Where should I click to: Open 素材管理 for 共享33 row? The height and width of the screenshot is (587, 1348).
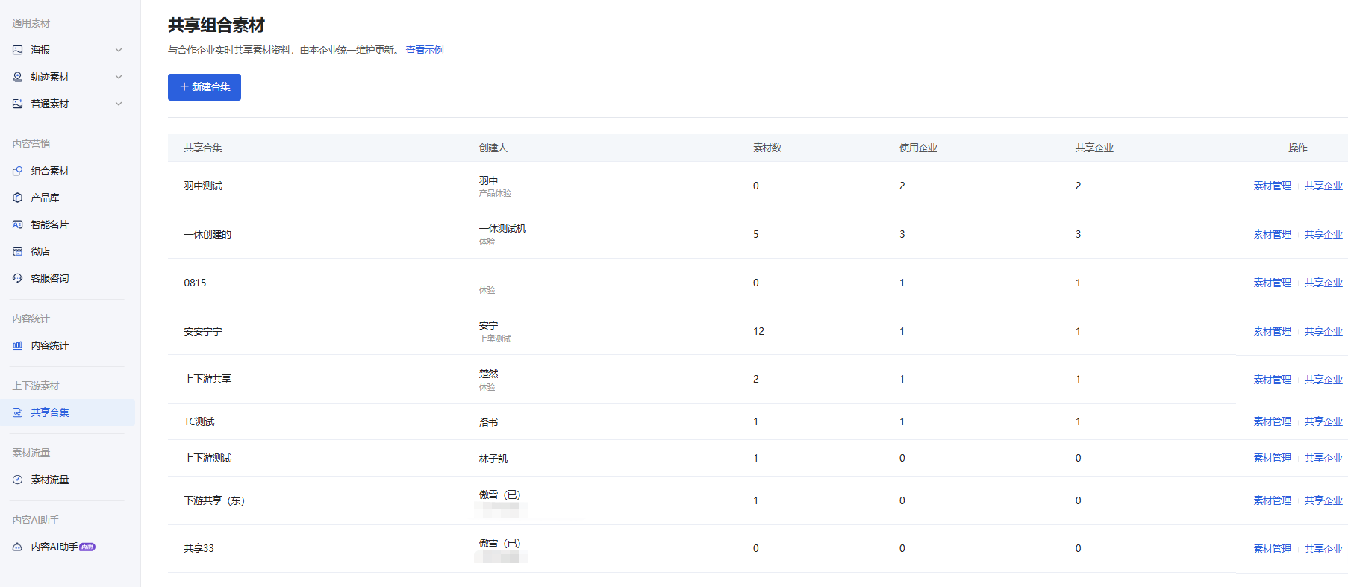click(1272, 549)
